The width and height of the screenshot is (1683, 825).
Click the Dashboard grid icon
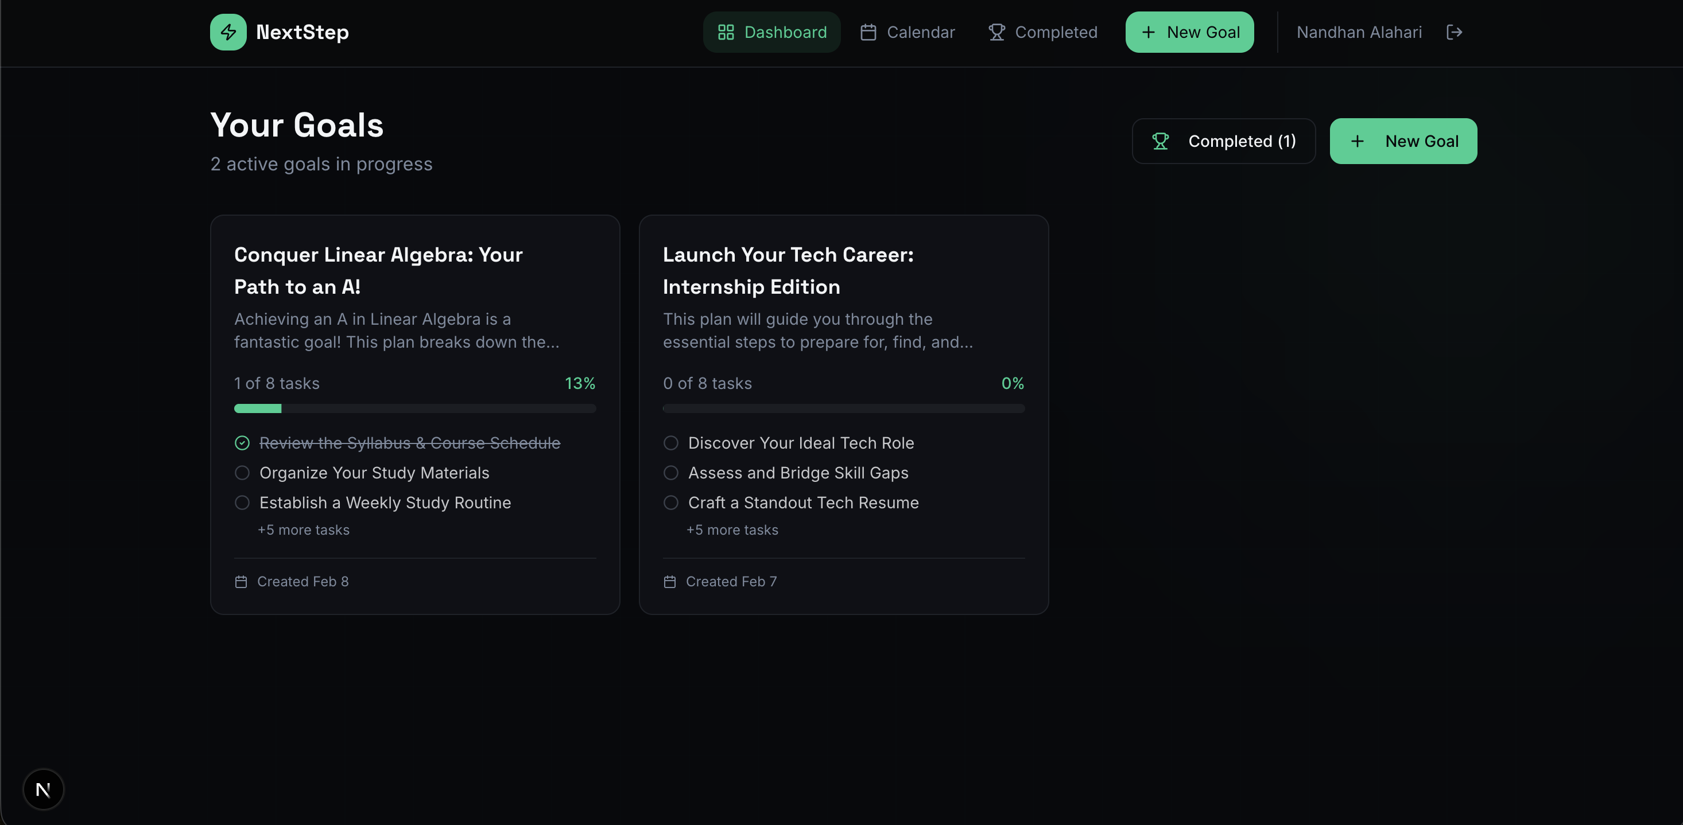[x=726, y=32]
